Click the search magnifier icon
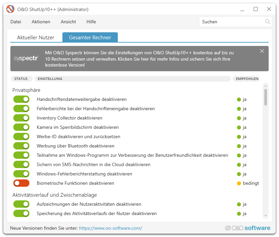 (x=267, y=22)
